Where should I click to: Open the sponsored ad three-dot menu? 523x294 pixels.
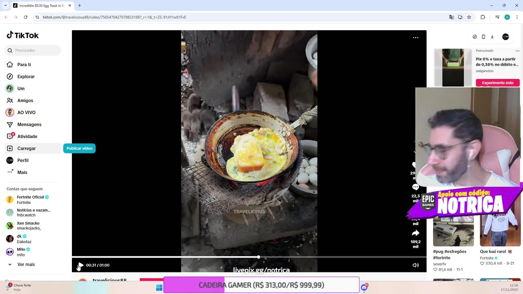coord(517,51)
